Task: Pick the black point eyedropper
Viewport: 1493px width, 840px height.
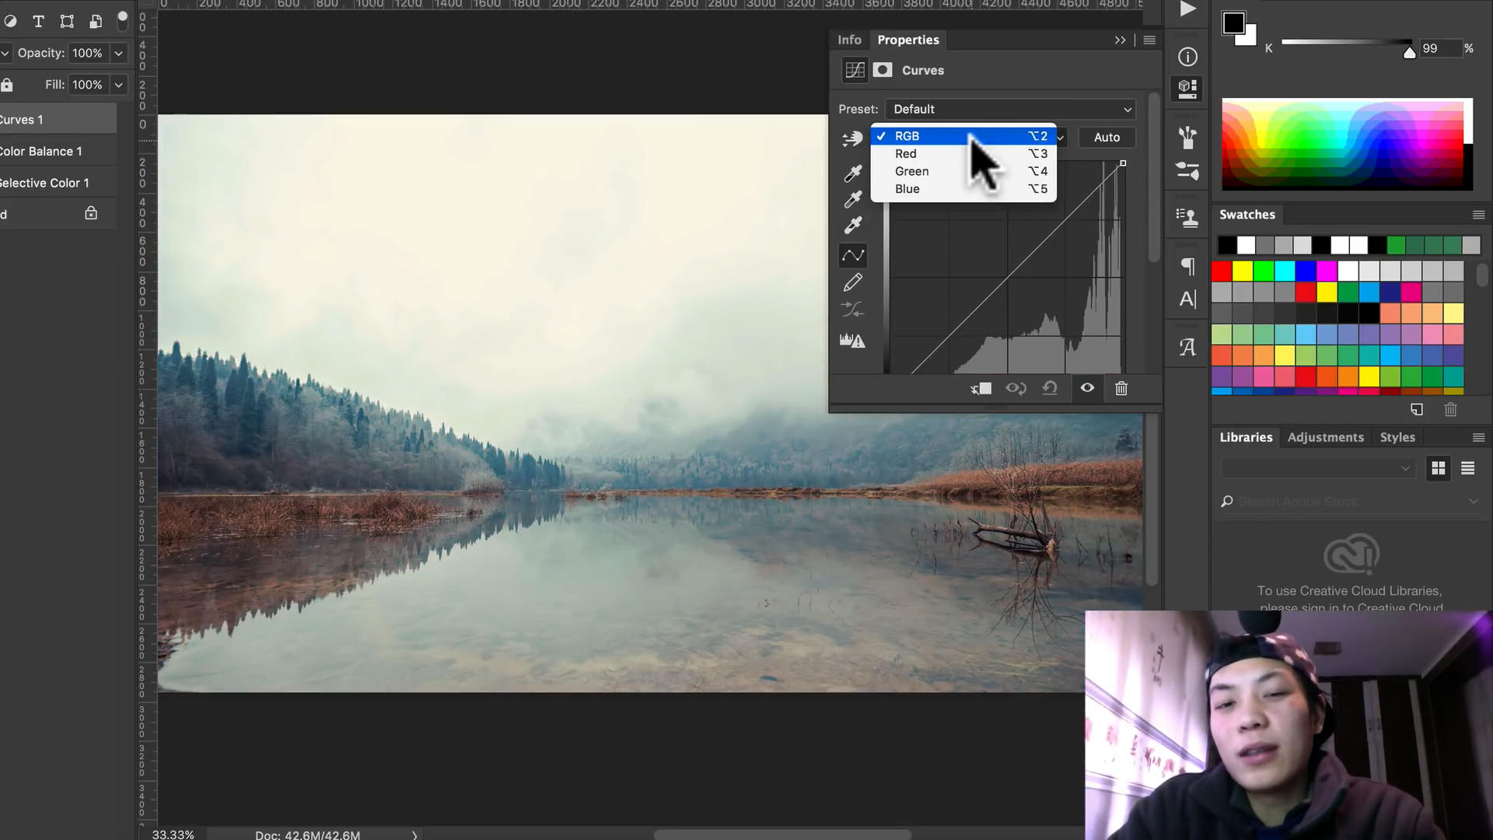Action: [853, 173]
